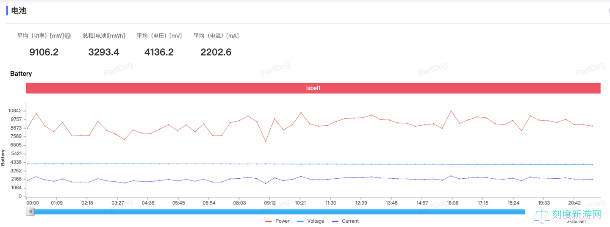The image size is (610, 227).
Task: Click the blue time range scrollbar
Action: (x=280, y=212)
